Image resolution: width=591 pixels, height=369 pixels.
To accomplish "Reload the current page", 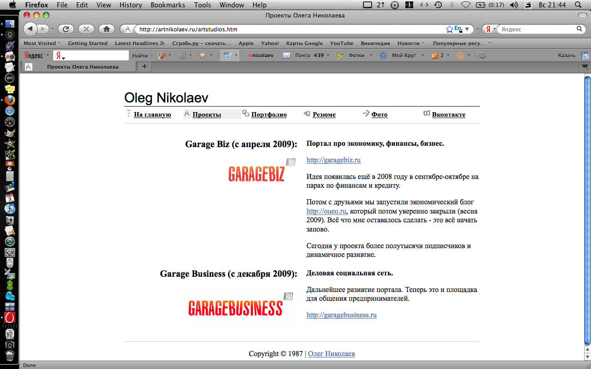I will 66,29.
